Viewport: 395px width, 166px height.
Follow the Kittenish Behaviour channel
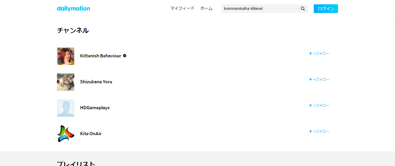(319, 53)
